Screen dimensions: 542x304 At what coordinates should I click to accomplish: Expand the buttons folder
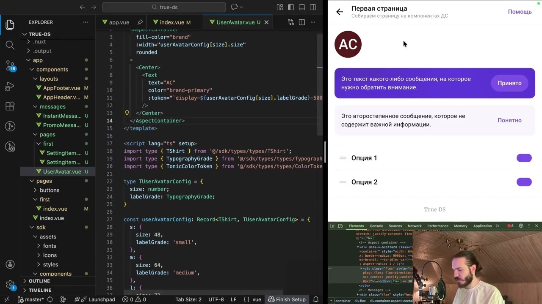[x=58, y=190]
